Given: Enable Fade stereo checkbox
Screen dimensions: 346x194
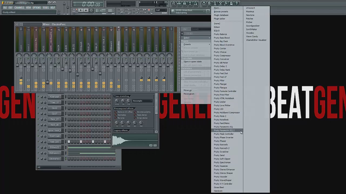Looking at the screenshot, I should coord(135,115).
